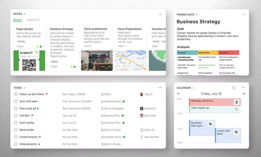Expand the CALENDAR section header chevron
261x157 pixels.
193,88
